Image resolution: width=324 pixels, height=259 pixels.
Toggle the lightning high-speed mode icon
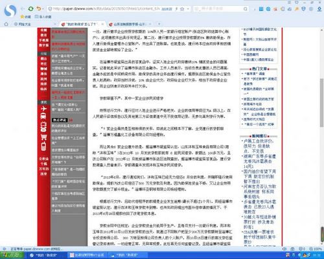pos(176,9)
